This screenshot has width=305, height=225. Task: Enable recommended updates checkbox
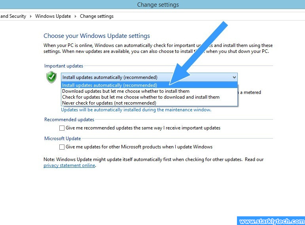point(62,128)
